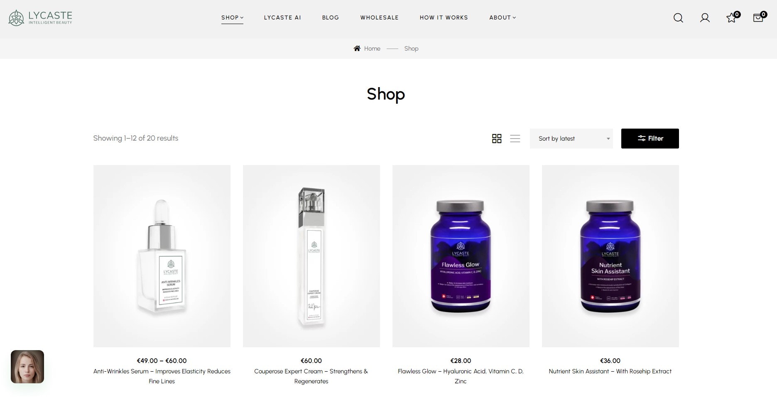This screenshot has width=777, height=397.
Task: Expand the Shop menu
Action: click(232, 17)
